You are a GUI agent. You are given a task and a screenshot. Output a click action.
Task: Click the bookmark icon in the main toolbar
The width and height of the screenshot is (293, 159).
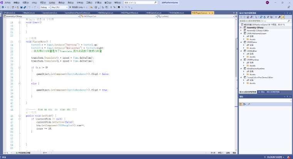tap(119, 7)
